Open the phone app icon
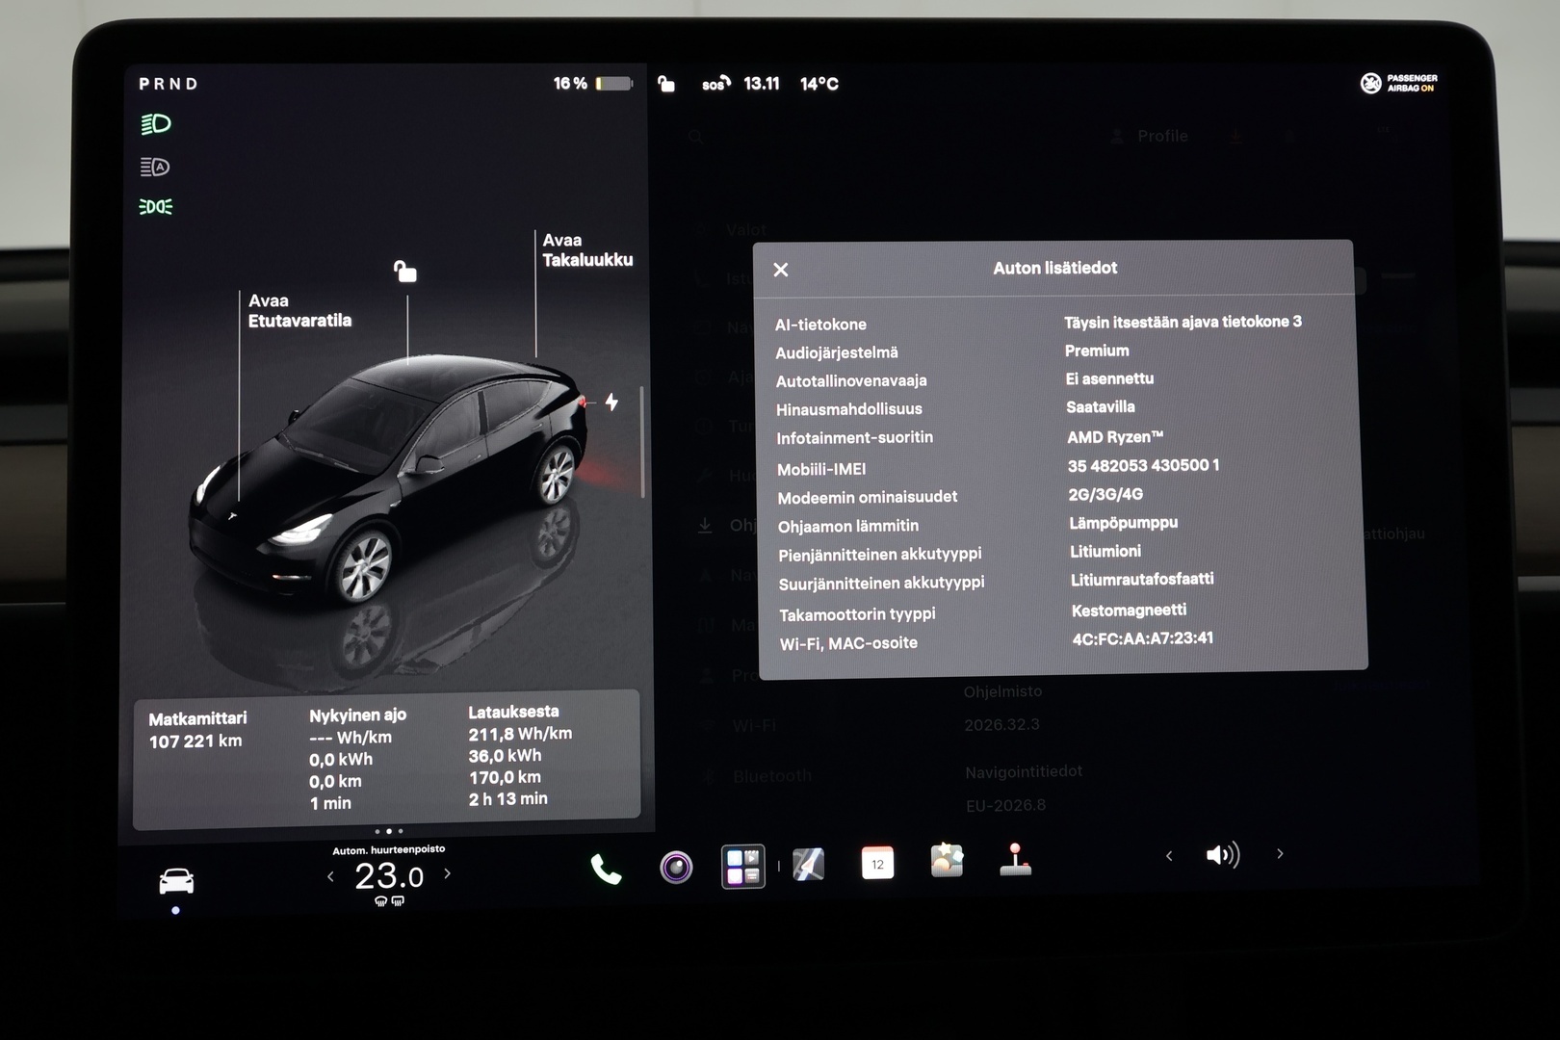 (606, 870)
